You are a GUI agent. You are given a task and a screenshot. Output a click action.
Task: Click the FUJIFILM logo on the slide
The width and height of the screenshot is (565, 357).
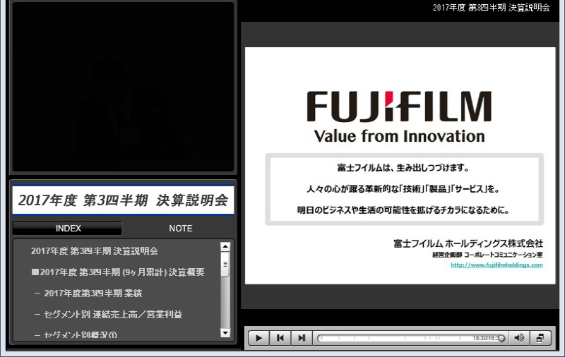point(399,106)
